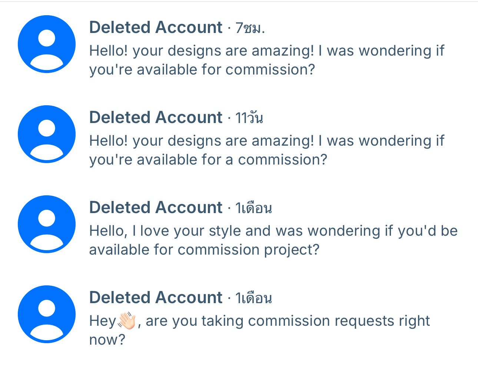
Task: Click the 7ชม. timestamp
Action: tap(250, 28)
